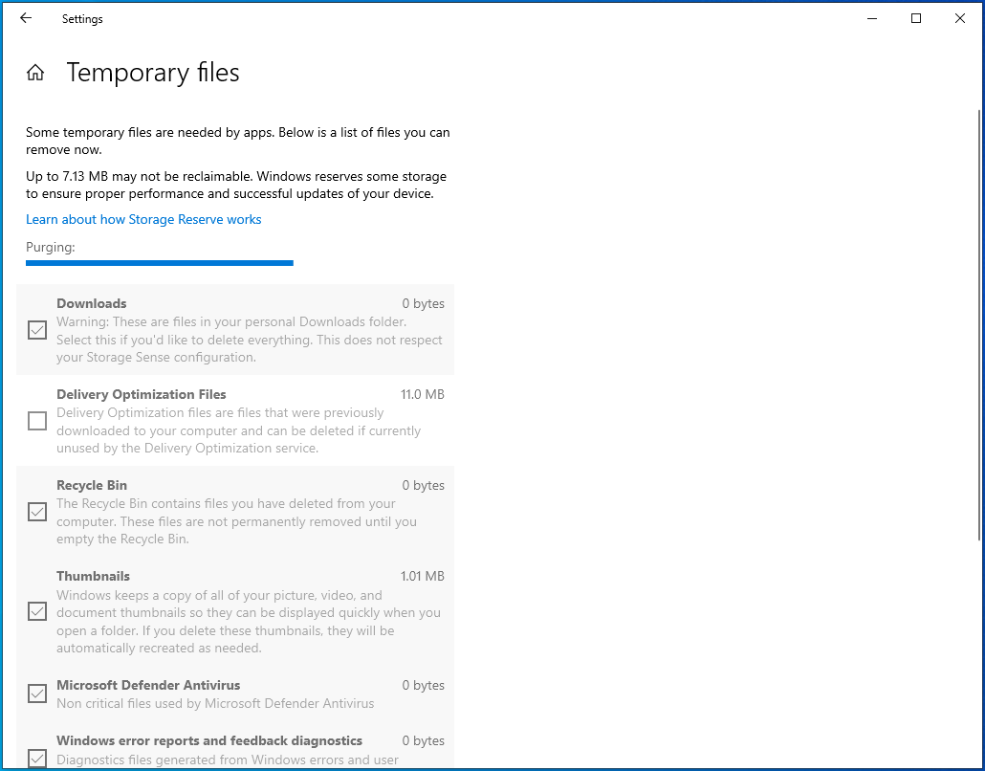The width and height of the screenshot is (985, 771).
Task: Deselect the Thumbnails checkbox
Action: point(37,611)
